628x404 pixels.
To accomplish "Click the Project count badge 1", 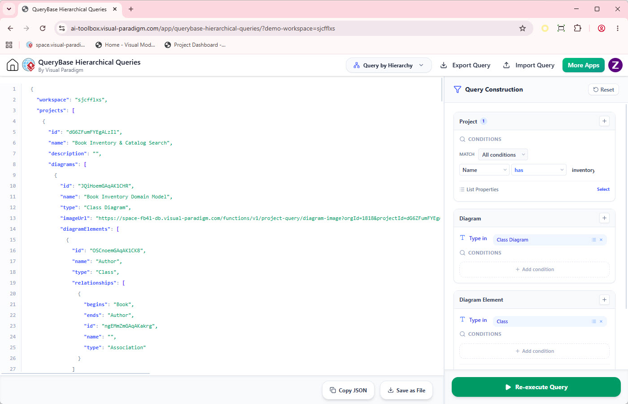I will (484, 121).
